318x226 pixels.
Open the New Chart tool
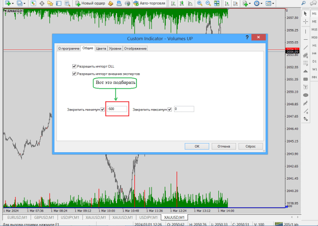(x=8, y=3)
